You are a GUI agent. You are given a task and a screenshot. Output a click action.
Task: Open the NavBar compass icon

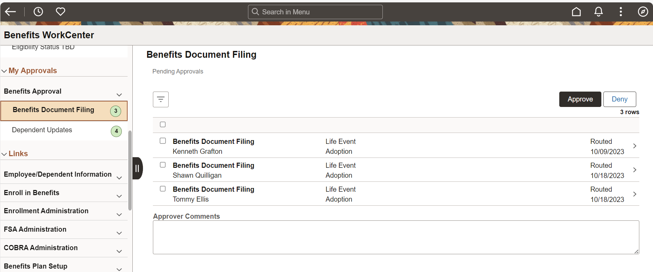click(x=643, y=12)
